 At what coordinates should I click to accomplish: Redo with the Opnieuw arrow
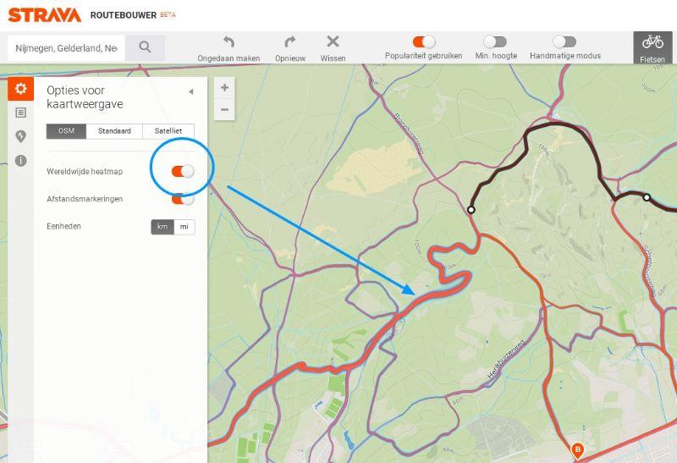(x=290, y=42)
